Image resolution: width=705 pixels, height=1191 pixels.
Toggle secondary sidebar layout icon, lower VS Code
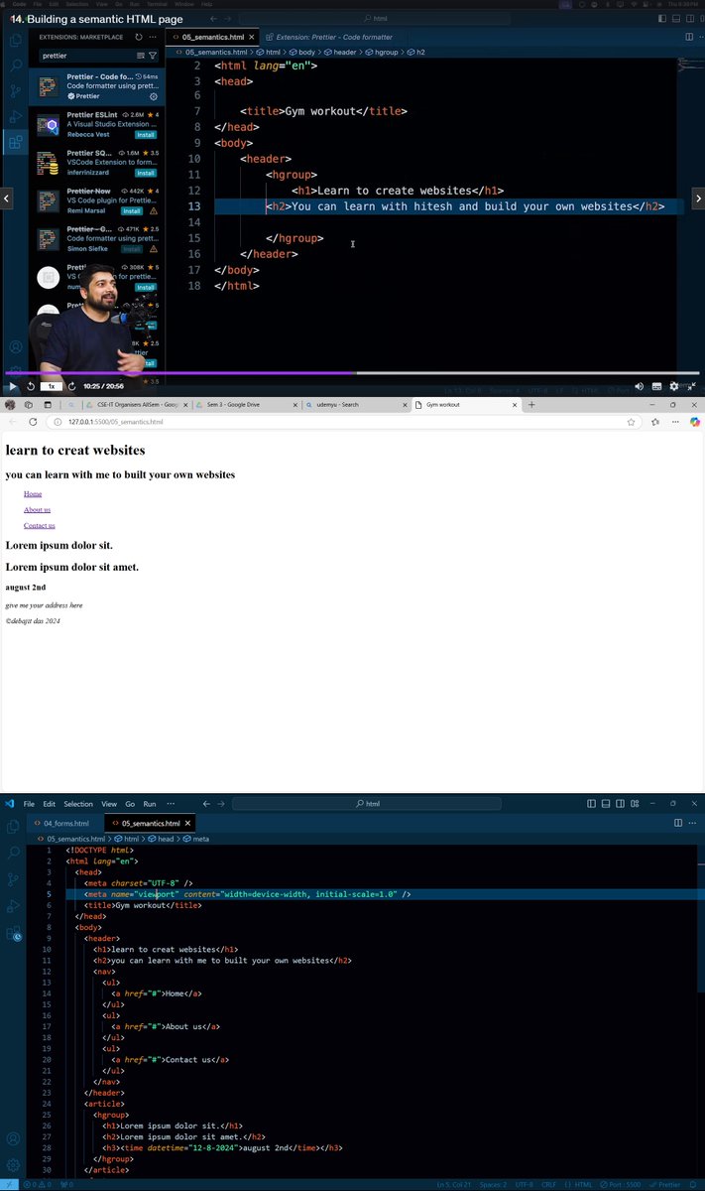tap(620, 804)
